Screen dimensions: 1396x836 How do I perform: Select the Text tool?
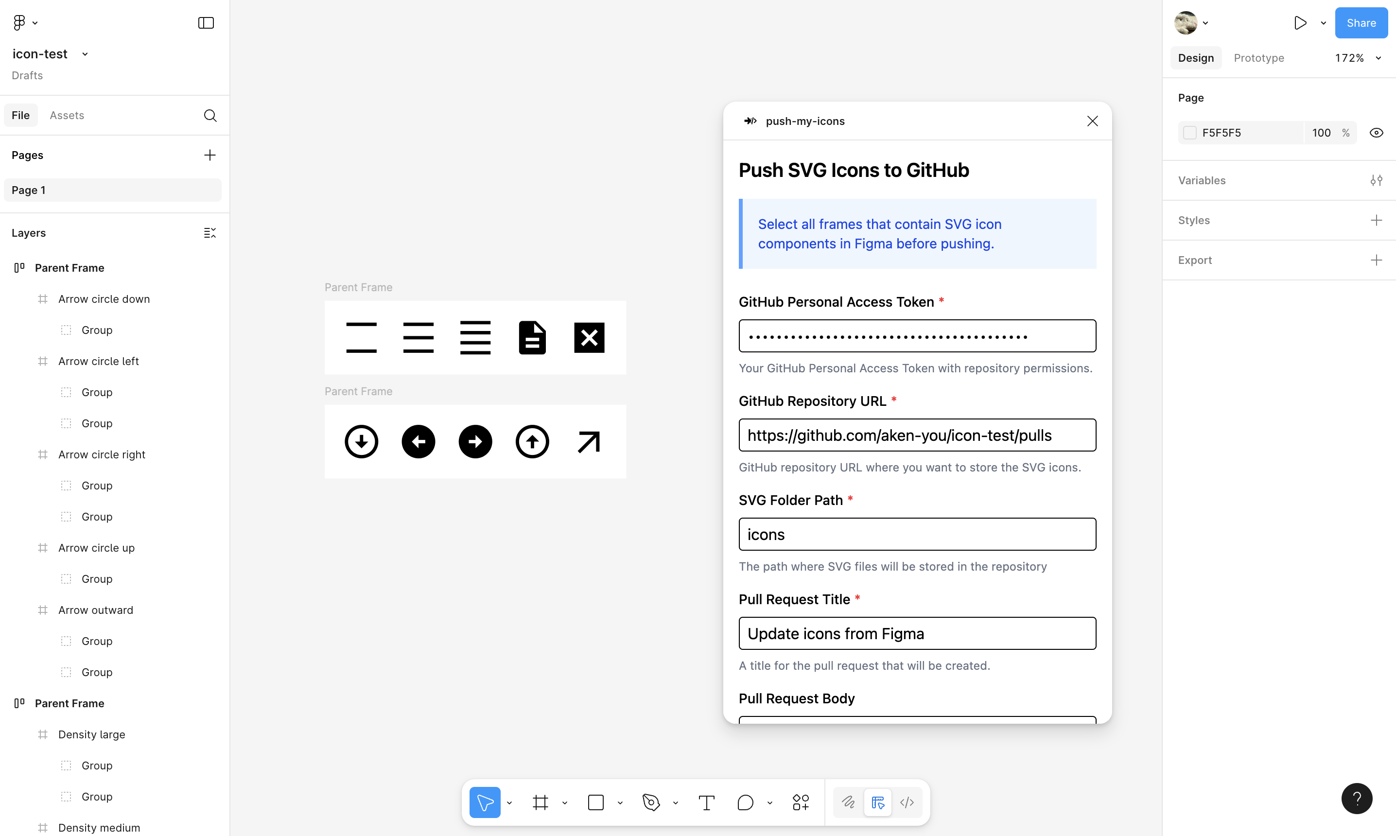coord(706,802)
